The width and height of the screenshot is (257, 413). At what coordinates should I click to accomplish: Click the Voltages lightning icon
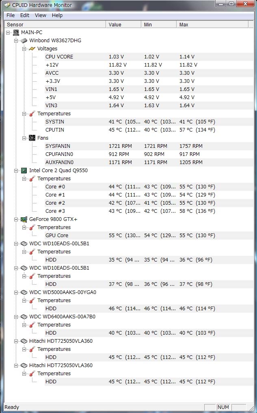32,49
